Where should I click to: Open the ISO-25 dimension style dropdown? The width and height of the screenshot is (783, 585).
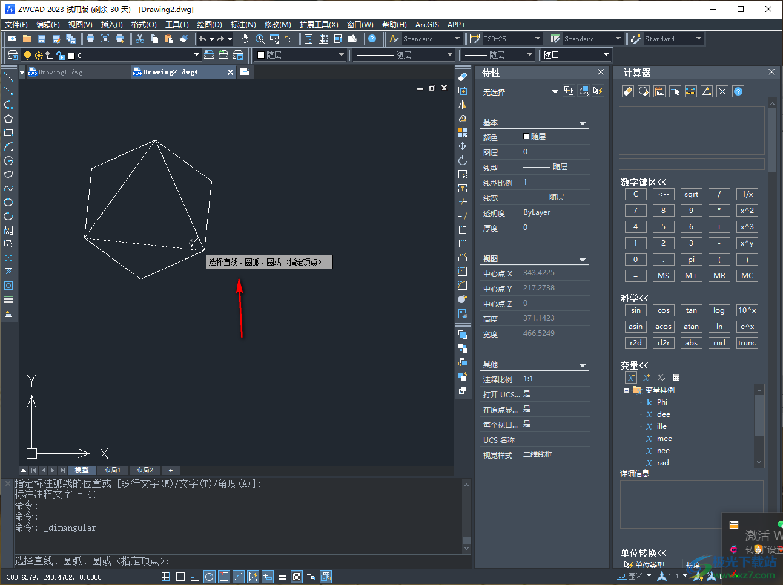click(x=537, y=39)
